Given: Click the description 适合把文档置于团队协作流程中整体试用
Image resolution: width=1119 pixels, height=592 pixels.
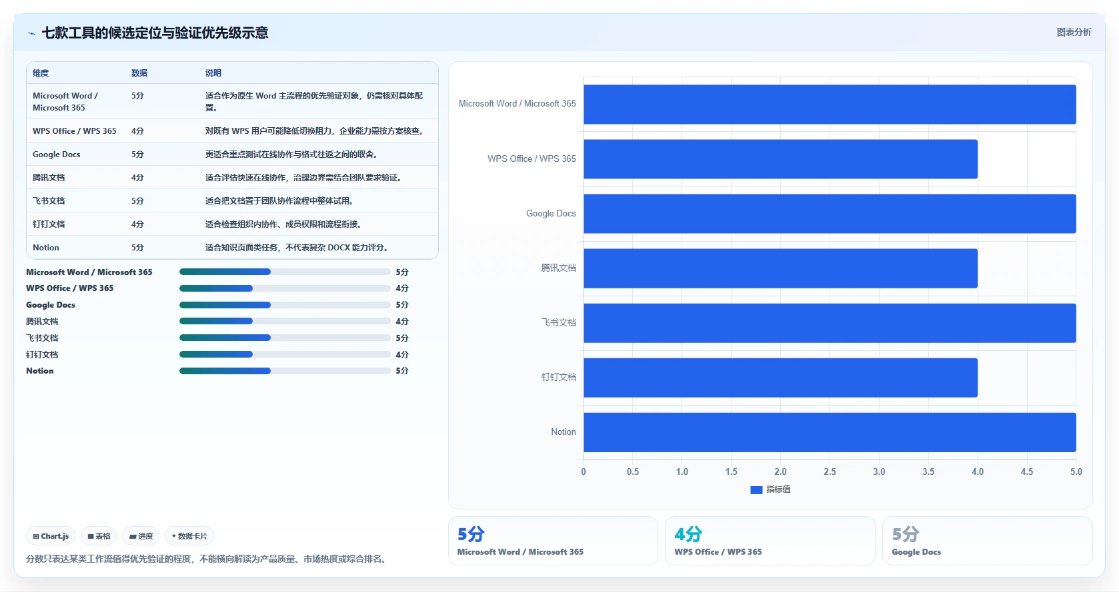Looking at the screenshot, I should pos(279,201).
